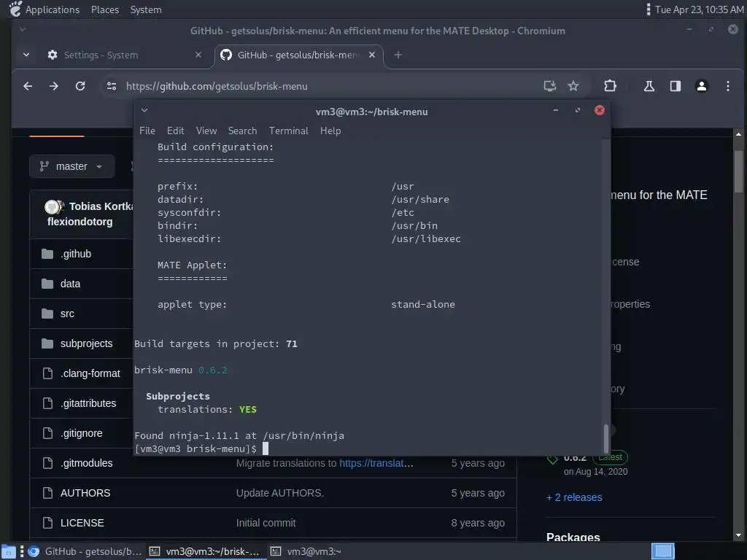The width and height of the screenshot is (747, 560).
Task: Open the .gitattributes file
Action: click(88, 403)
